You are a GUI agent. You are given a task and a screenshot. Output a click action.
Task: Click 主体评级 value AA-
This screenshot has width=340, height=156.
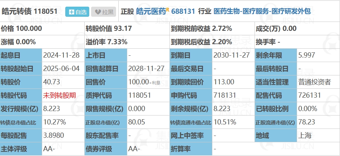[49, 149]
